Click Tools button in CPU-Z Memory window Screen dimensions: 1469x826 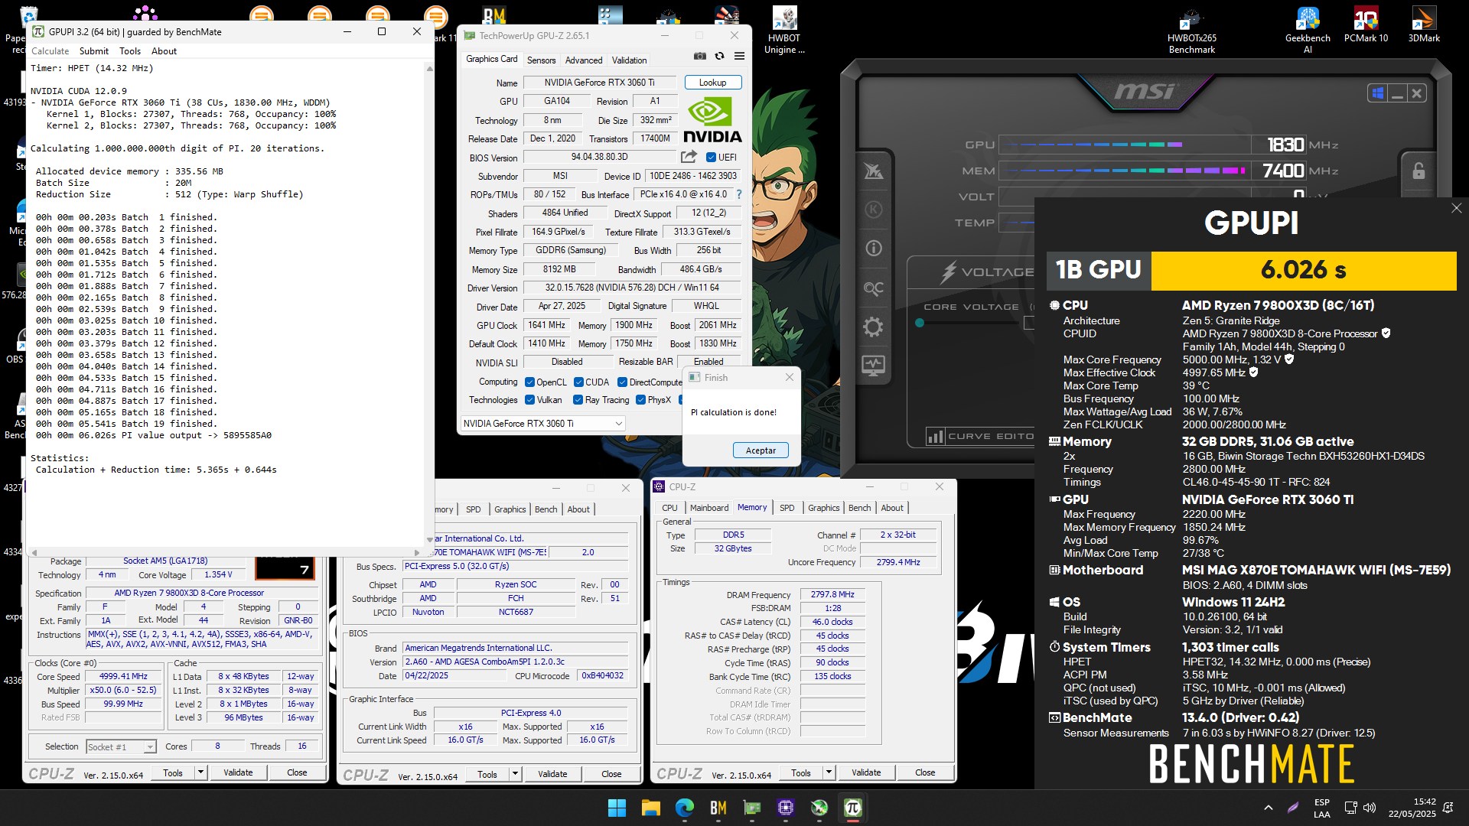point(801,772)
